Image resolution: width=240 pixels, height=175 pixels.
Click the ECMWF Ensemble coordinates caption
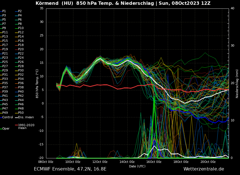(x=70, y=169)
